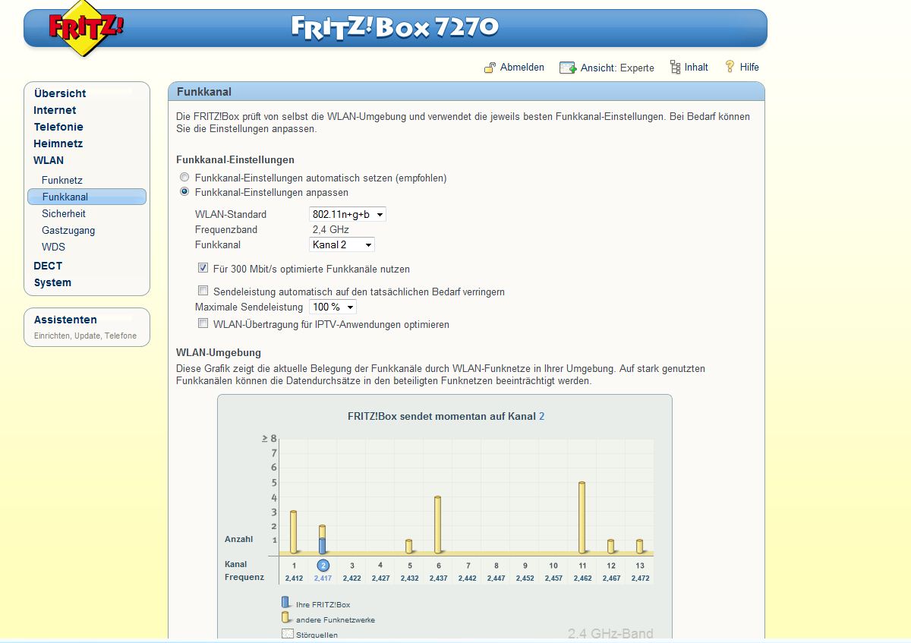Open the Telefonie menu section
Viewport: 911px width, 643px height.
(58, 127)
